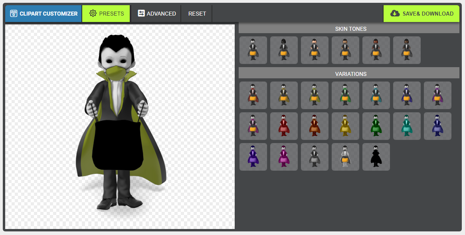The width and height of the screenshot is (465, 235).
Task: Click the cloud download icon
Action: point(395,14)
